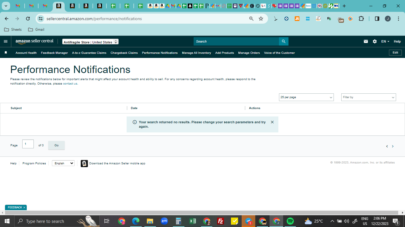Open the Chrome three-dot menu
This screenshot has width=405, height=227.
pos(398,19)
